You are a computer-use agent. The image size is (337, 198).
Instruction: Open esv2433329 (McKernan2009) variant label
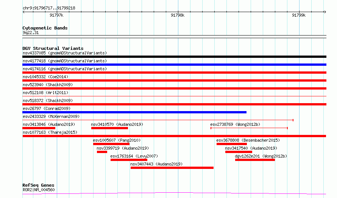(x=51, y=116)
